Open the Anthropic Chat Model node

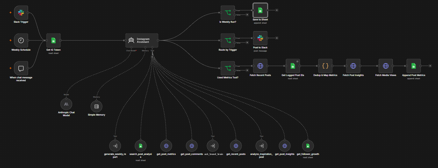(66, 104)
